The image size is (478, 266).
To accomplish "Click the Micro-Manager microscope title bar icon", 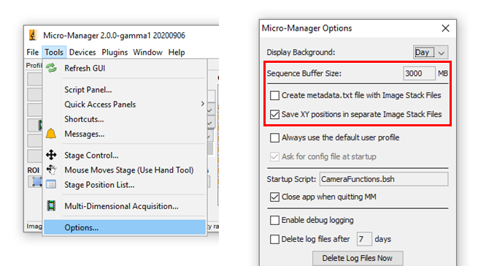I will [33, 35].
